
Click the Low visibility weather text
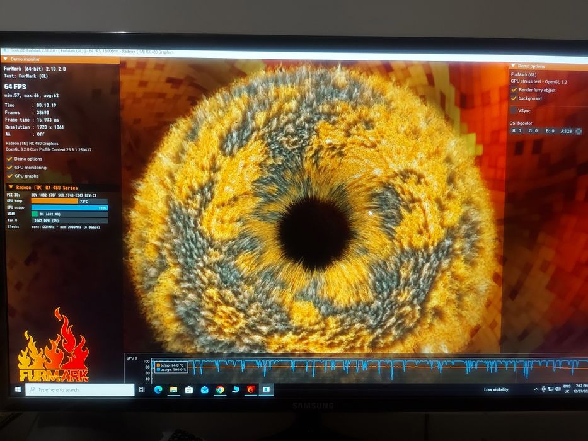(x=496, y=389)
